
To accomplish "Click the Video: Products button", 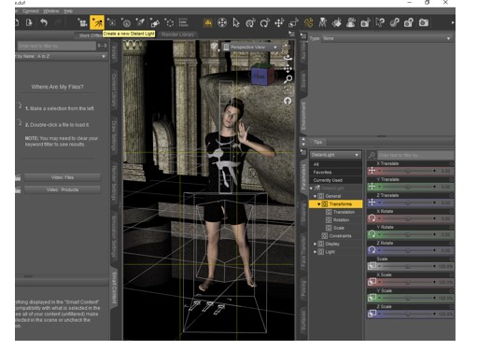I will point(63,189).
